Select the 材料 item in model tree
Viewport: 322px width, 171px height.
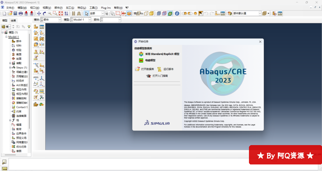tap(18, 46)
